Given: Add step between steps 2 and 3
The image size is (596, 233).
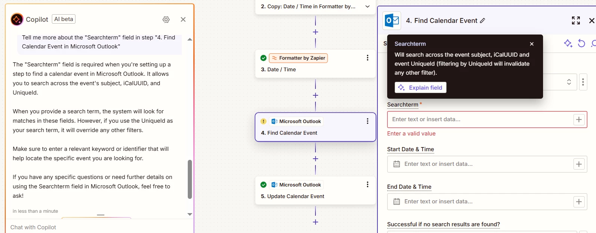Looking at the screenshot, I should coord(315,32).
